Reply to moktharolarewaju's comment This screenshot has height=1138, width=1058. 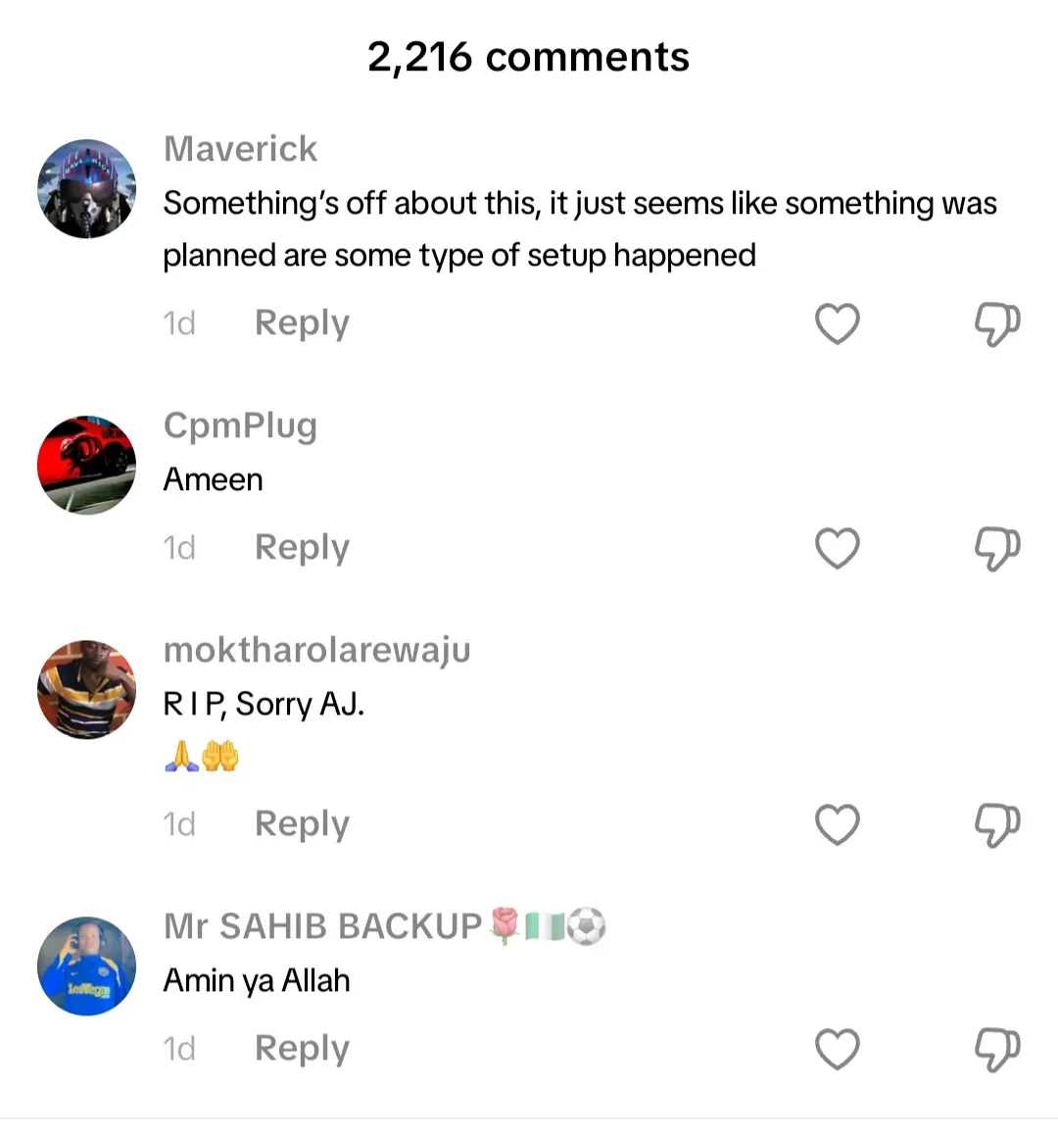tap(302, 824)
